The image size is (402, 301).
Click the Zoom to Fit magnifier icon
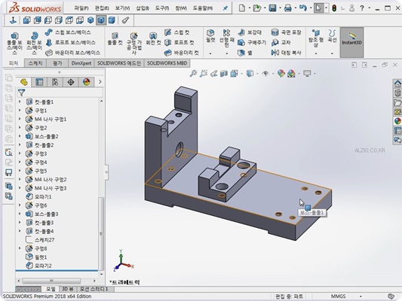[x=193, y=74]
